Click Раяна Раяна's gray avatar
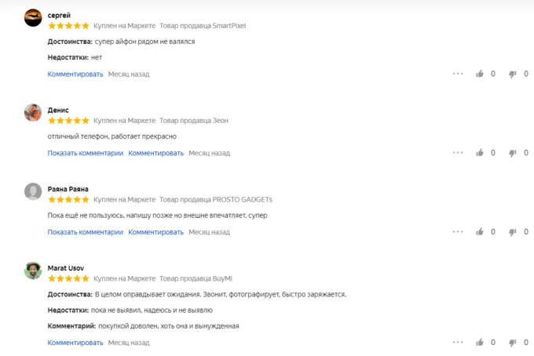The width and height of the screenshot is (534, 356). (33, 191)
